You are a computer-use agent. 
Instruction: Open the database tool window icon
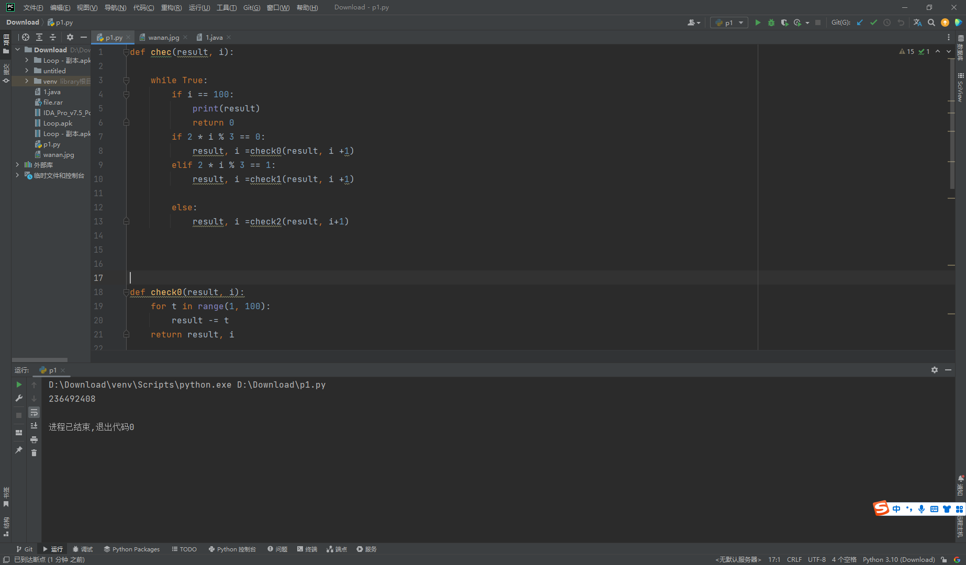(x=961, y=39)
